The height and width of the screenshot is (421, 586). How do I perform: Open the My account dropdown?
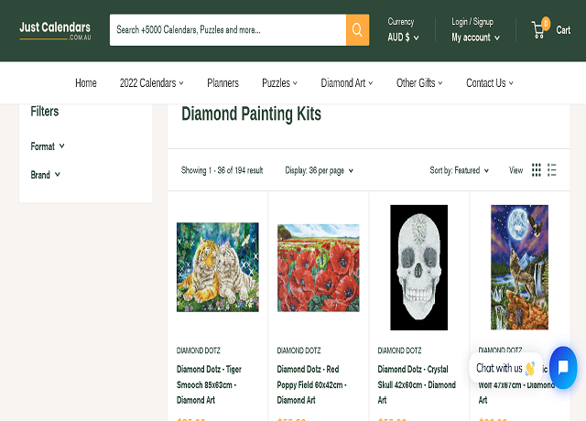(475, 38)
